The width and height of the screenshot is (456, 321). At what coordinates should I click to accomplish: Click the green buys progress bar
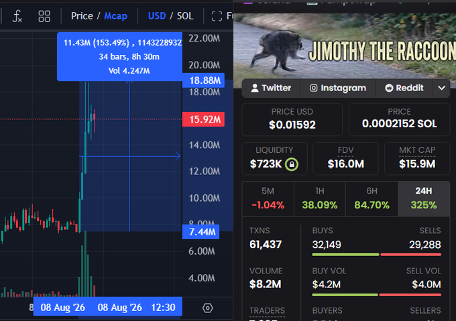345,255
